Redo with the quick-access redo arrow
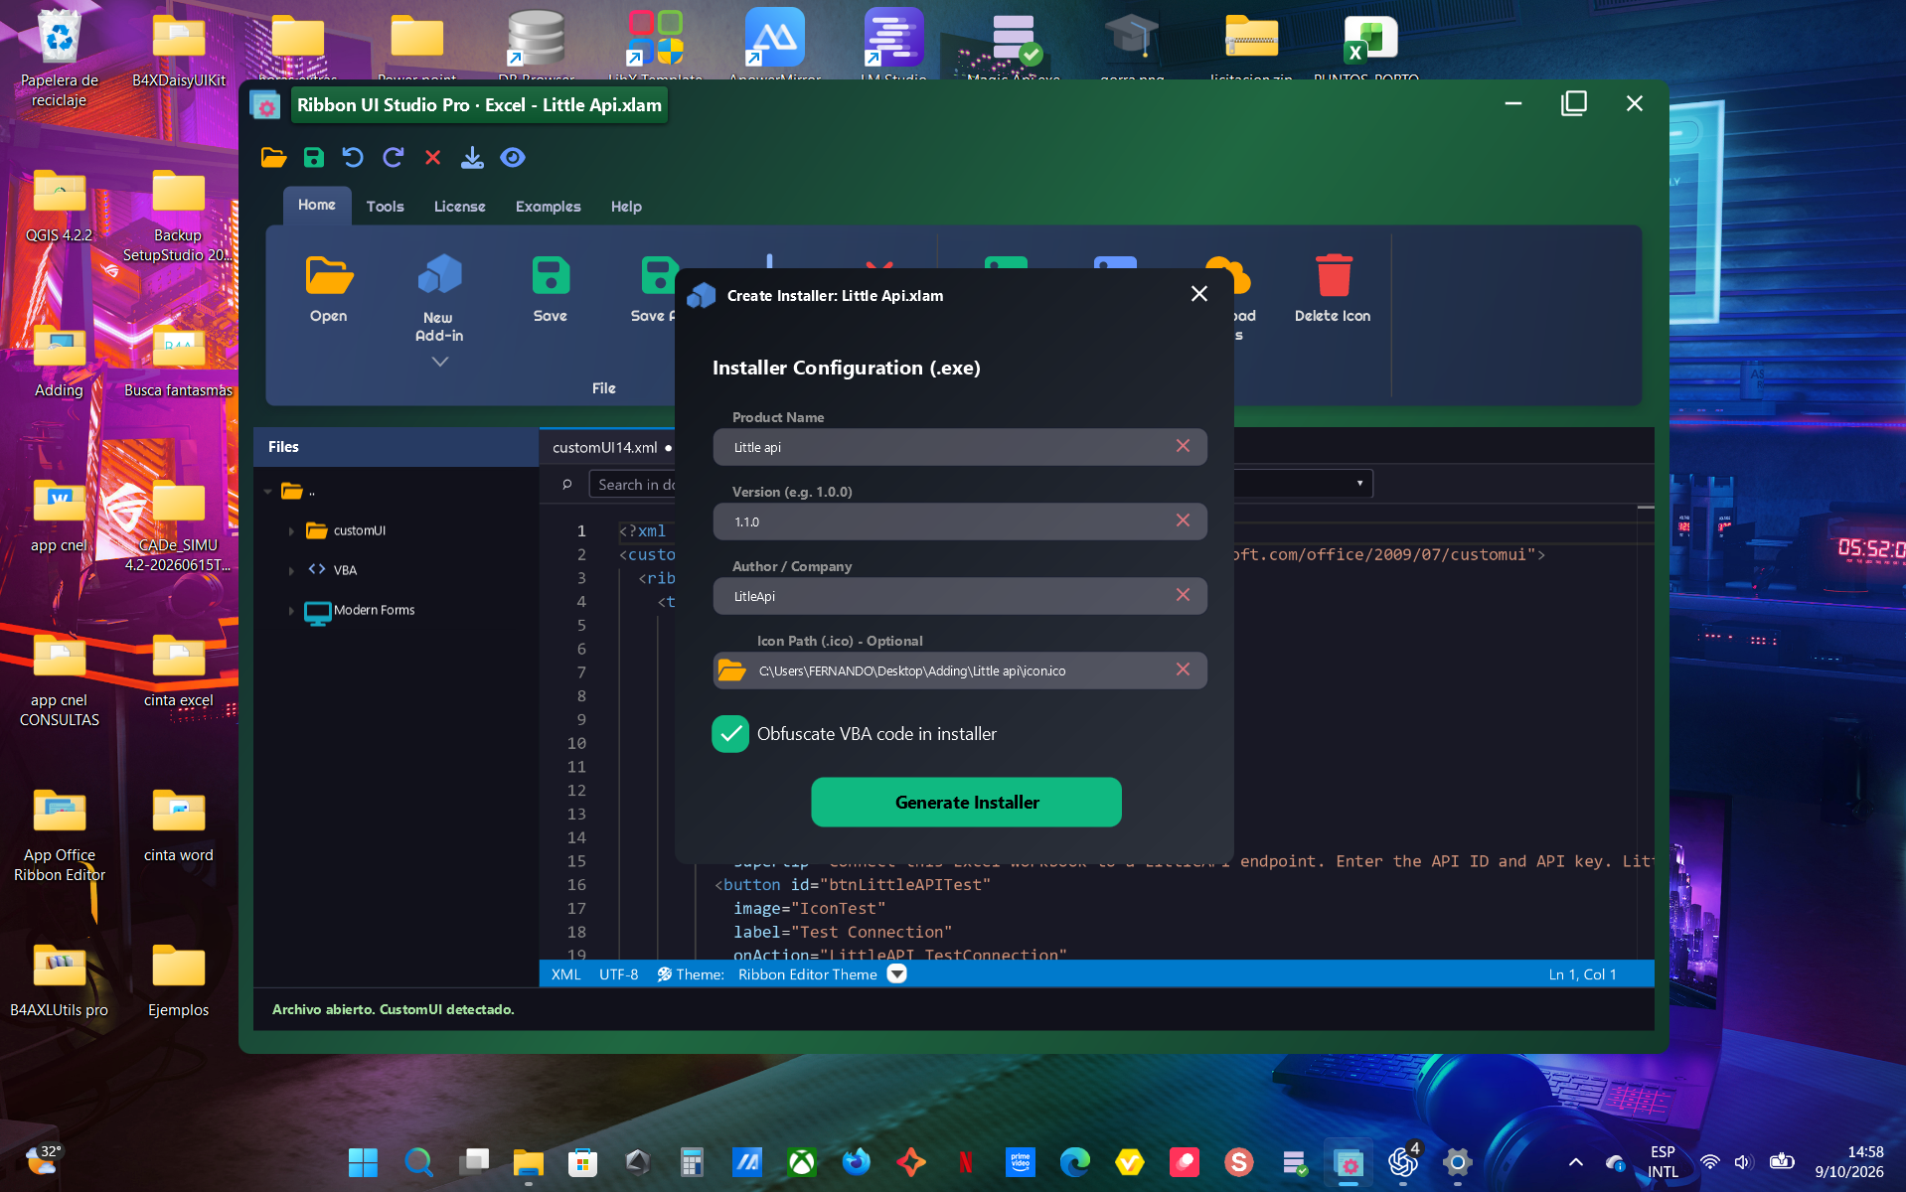The height and width of the screenshot is (1192, 1906). [394, 157]
